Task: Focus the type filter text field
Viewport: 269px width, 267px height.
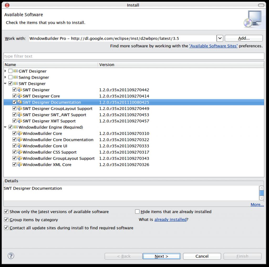Action: (134, 56)
